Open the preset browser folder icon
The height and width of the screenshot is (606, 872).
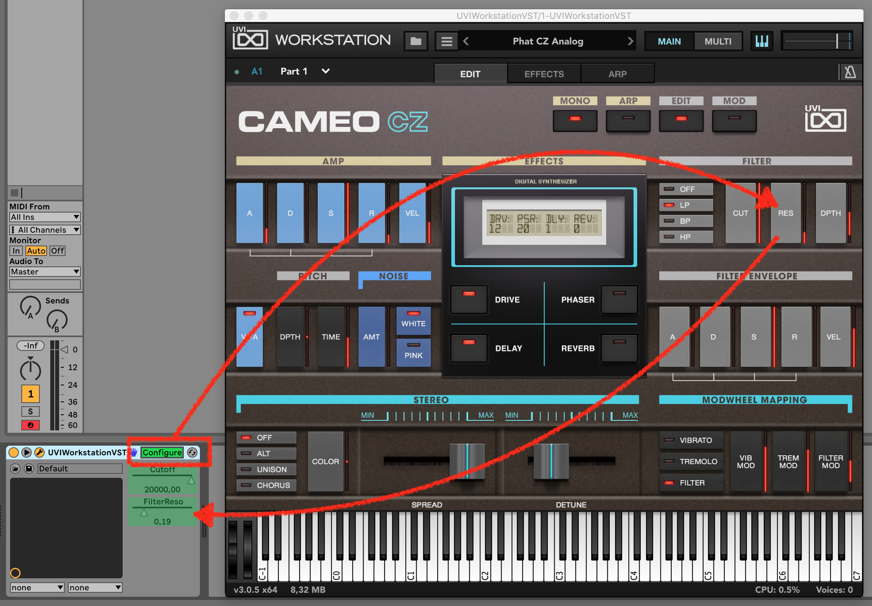tap(416, 41)
